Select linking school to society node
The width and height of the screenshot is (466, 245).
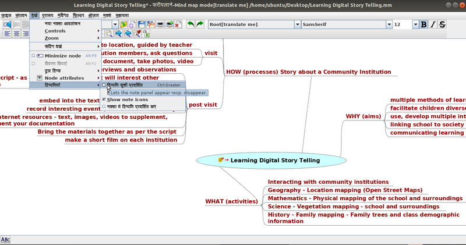427,125
